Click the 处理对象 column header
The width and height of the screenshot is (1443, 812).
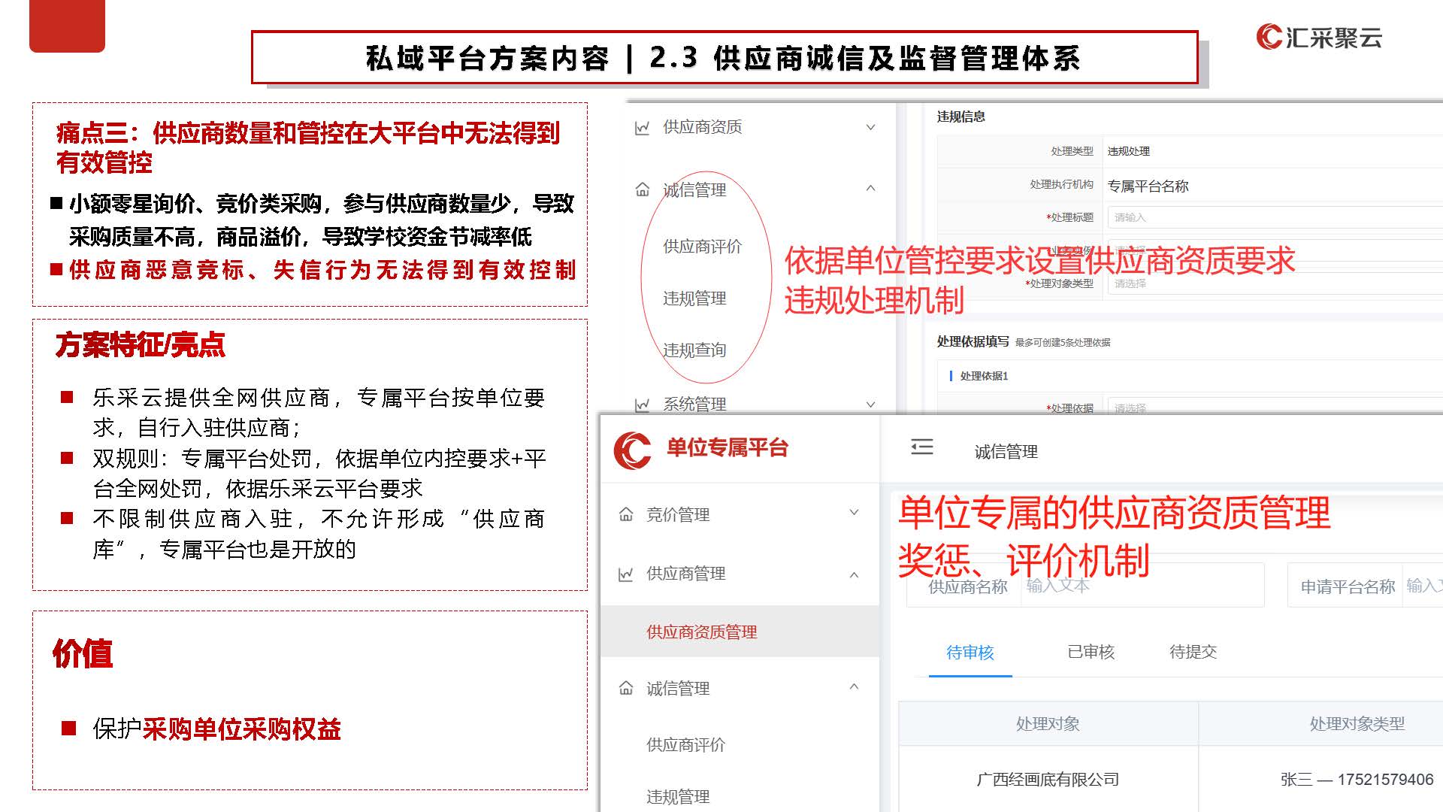(x=1048, y=724)
